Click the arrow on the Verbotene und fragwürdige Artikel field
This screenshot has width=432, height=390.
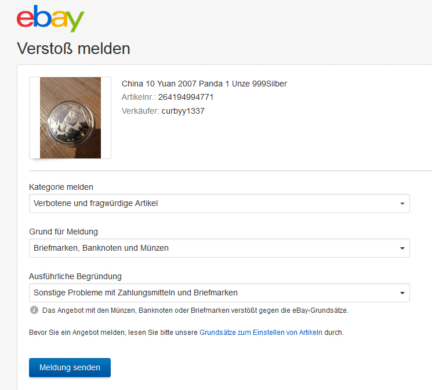pyautogui.click(x=402, y=204)
